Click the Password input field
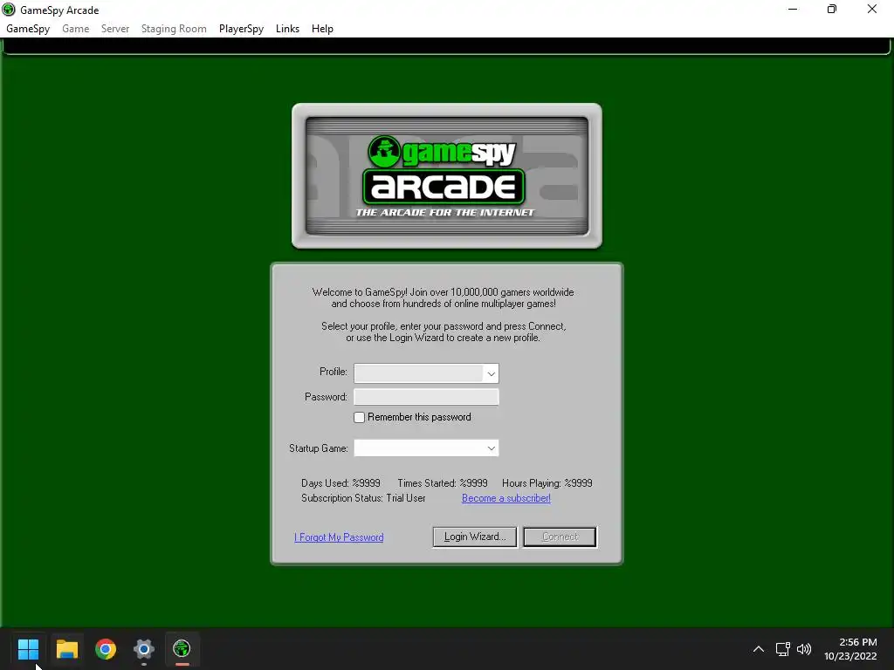The height and width of the screenshot is (670, 894). tap(426, 397)
